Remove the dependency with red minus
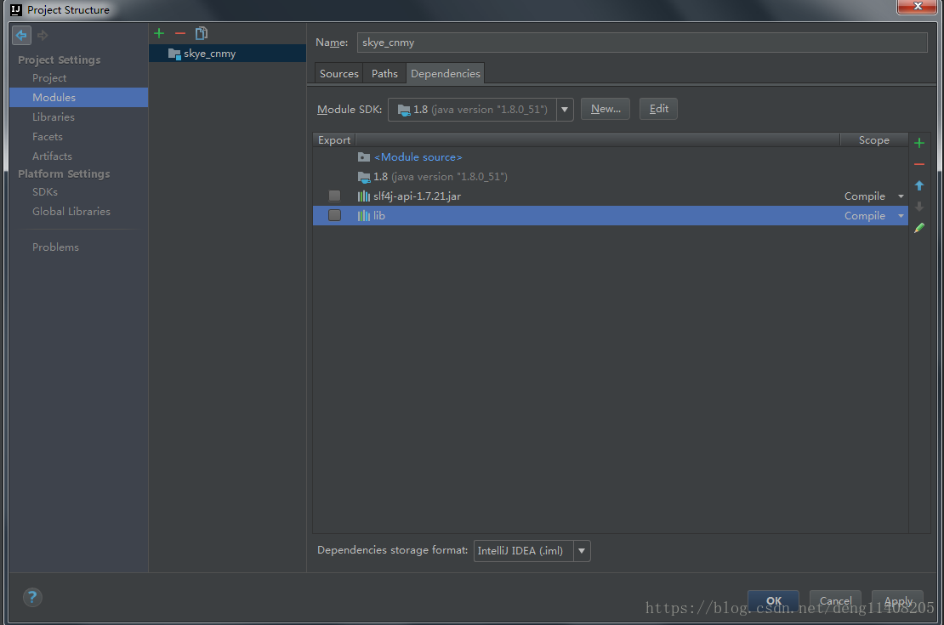This screenshot has height=625, width=944. click(919, 164)
